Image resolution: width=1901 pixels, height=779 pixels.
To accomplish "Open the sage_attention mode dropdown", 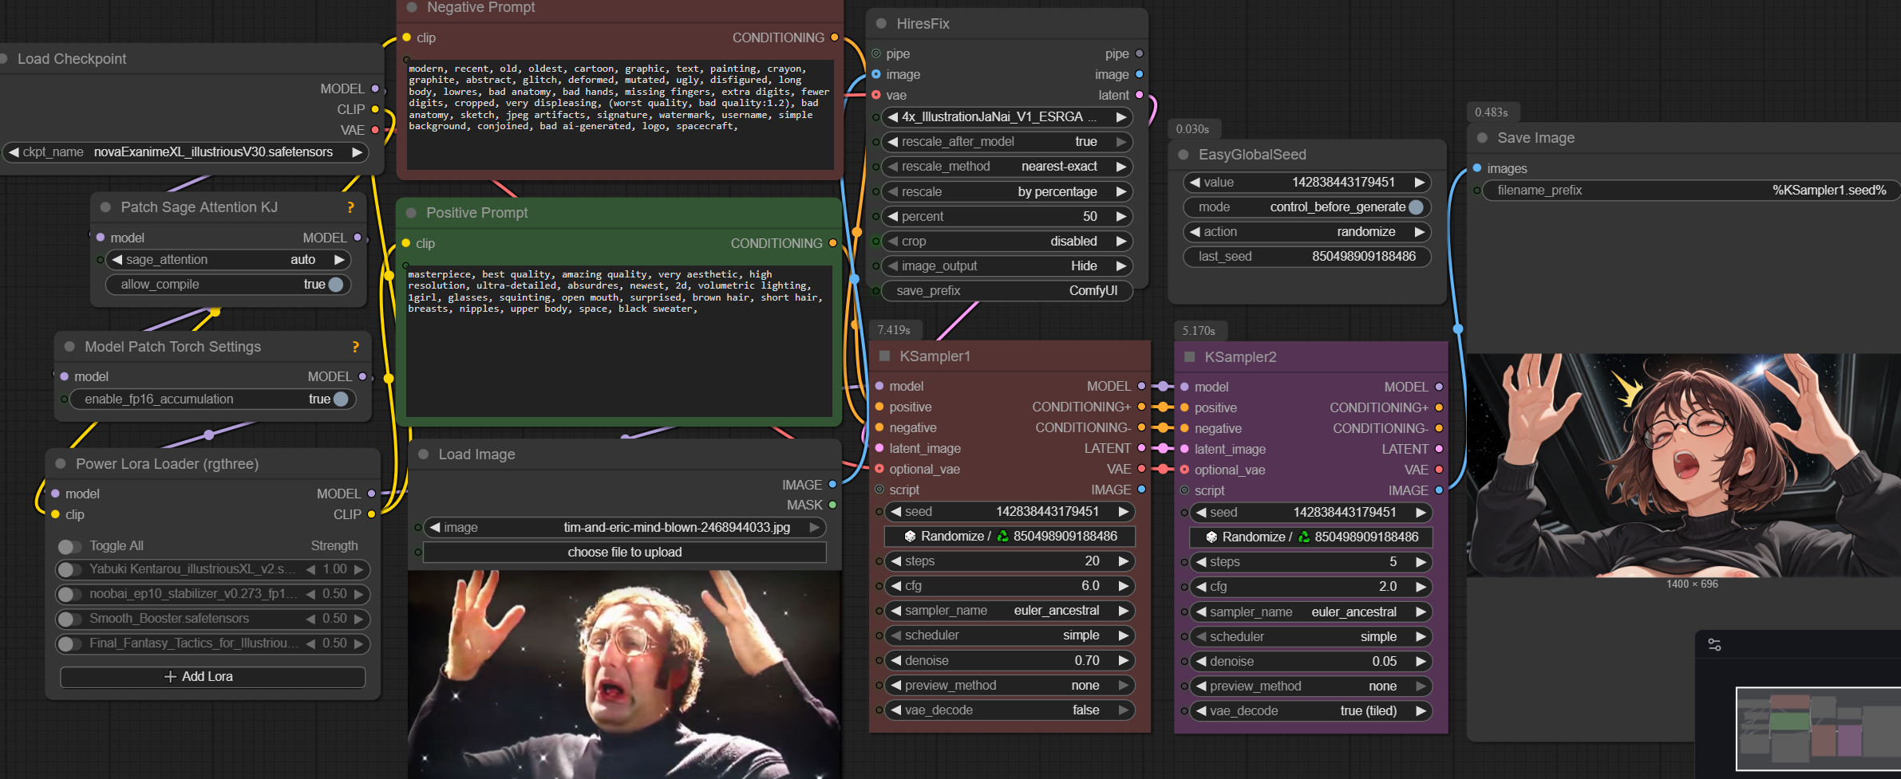I will [x=228, y=260].
